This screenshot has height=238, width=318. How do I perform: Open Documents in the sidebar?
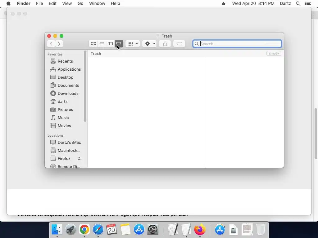click(x=65, y=86)
